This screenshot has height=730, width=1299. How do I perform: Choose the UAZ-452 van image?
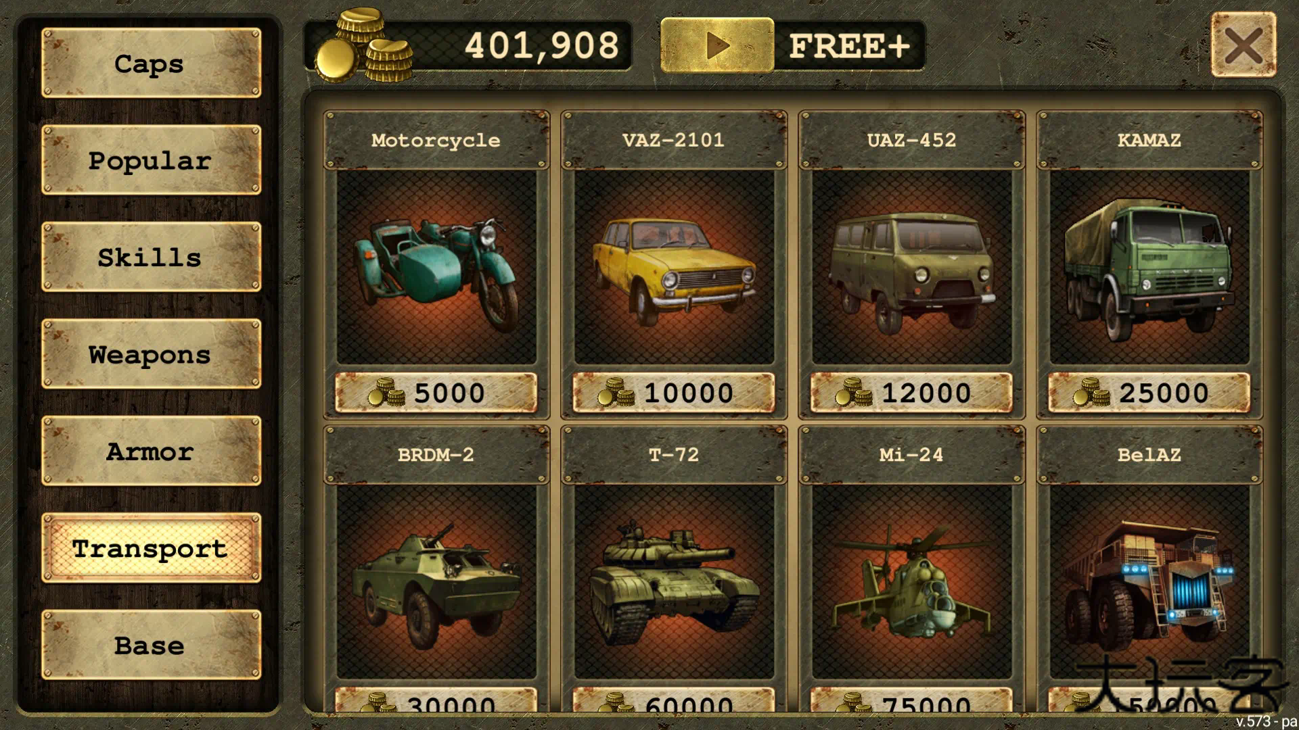pos(912,267)
